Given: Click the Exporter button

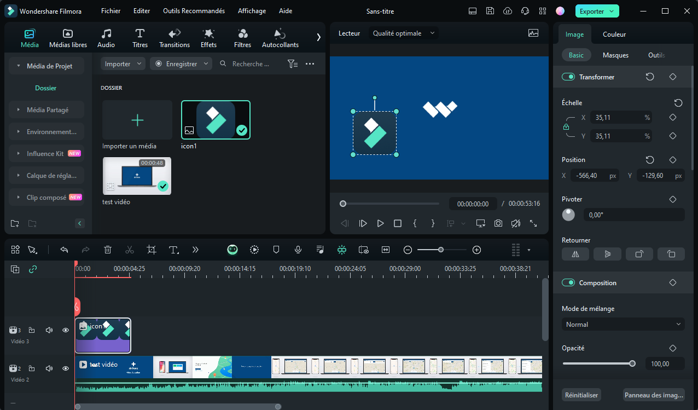Looking at the screenshot, I should click(x=597, y=11).
